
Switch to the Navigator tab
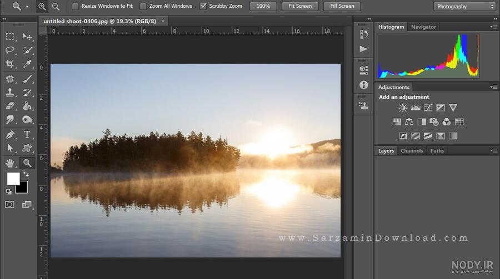(423, 27)
